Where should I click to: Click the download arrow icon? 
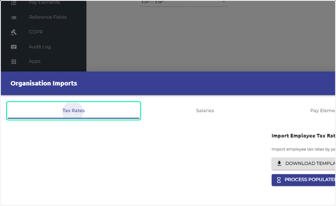click(x=279, y=163)
